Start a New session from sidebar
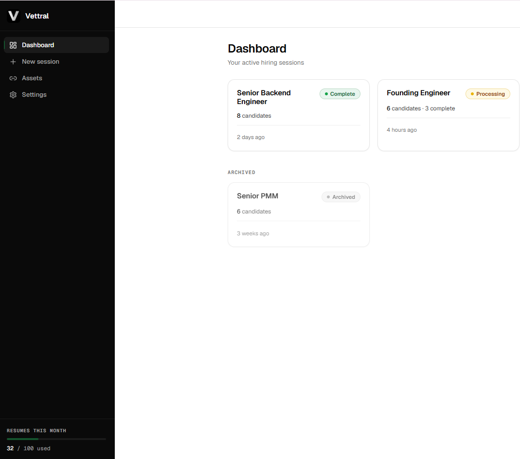Viewport: 520px width, 459px height. [x=56, y=62]
